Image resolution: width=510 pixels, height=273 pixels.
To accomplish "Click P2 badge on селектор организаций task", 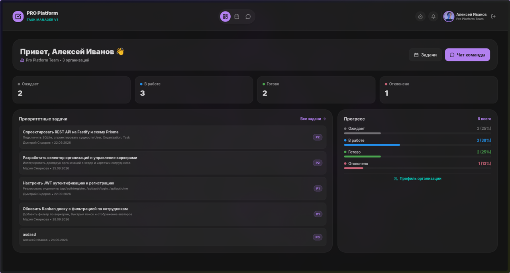I will coord(318,163).
